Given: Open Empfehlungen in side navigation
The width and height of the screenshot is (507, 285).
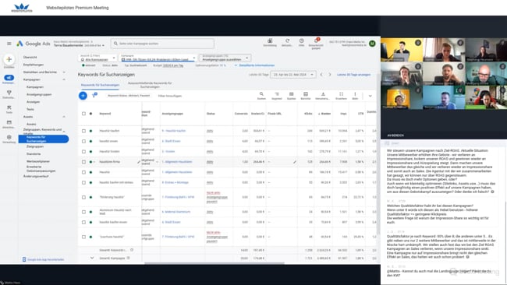Looking at the screenshot, I should [x=34, y=65].
